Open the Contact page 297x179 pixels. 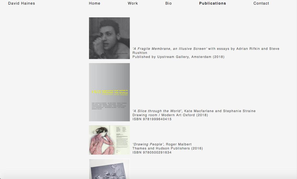point(261,4)
